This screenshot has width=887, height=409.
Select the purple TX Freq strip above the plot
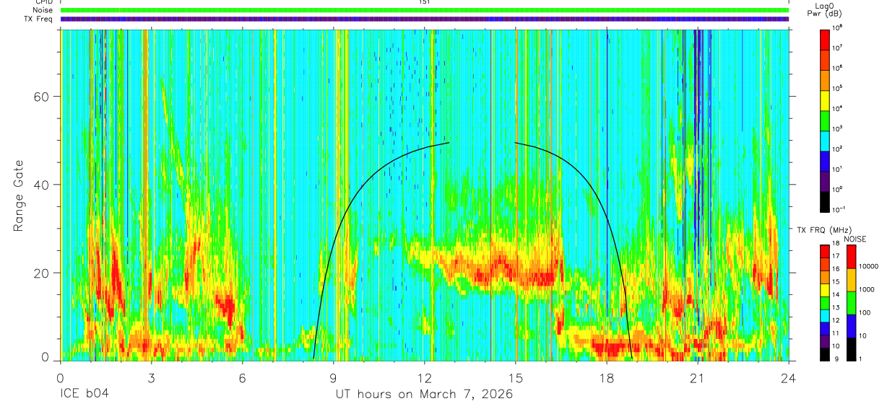[424, 19]
